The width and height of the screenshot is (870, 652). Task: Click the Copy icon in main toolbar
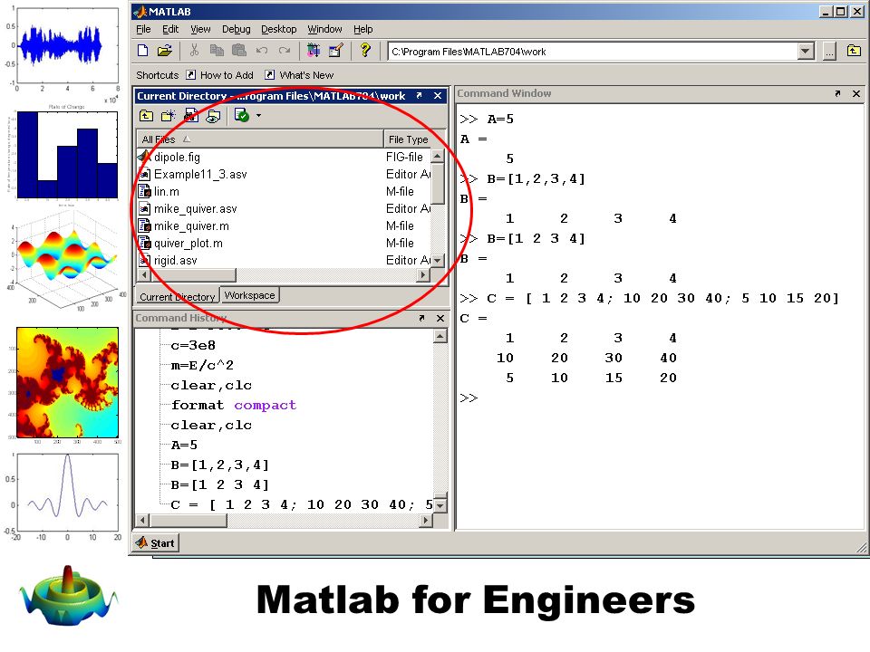pos(217,51)
